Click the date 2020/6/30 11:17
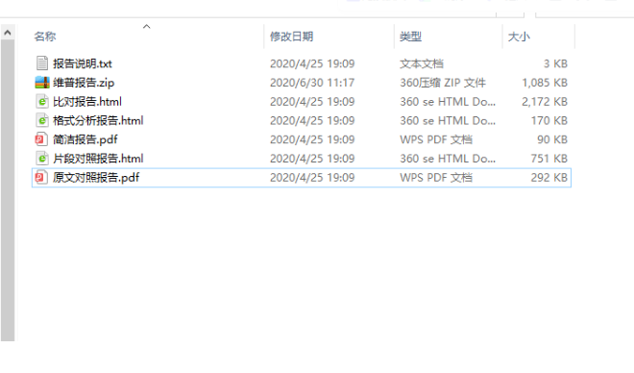The height and width of the screenshot is (373, 634). (x=312, y=83)
